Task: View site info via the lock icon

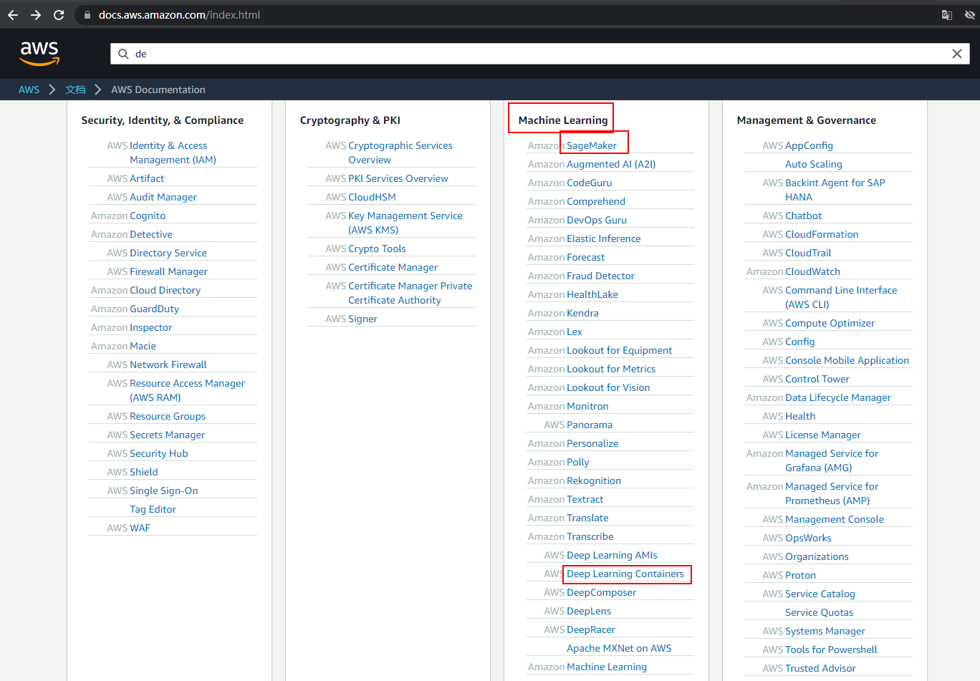Action: click(87, 14)
